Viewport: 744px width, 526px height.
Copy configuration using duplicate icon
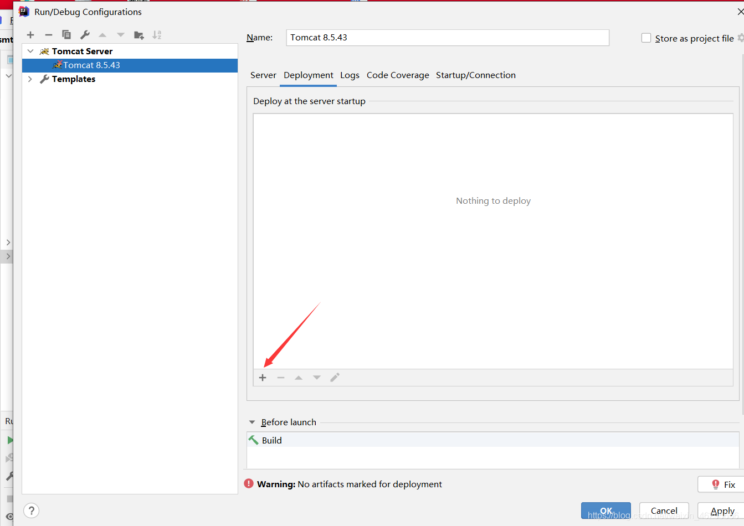(x=66, y=35)
